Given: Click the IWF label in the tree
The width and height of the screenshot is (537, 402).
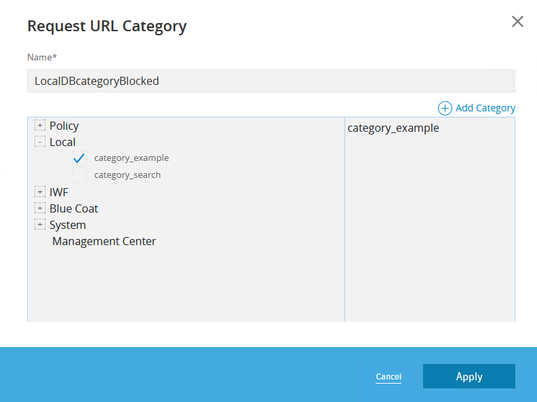Looking at the screenshot, I should [x=58, y=192].
